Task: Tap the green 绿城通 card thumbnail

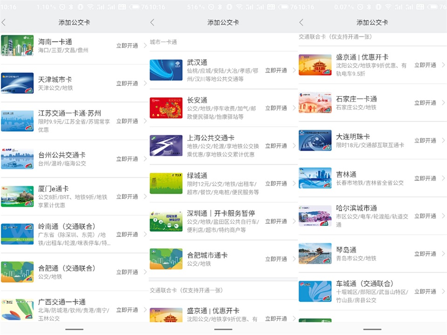Action: pos(166,183)
